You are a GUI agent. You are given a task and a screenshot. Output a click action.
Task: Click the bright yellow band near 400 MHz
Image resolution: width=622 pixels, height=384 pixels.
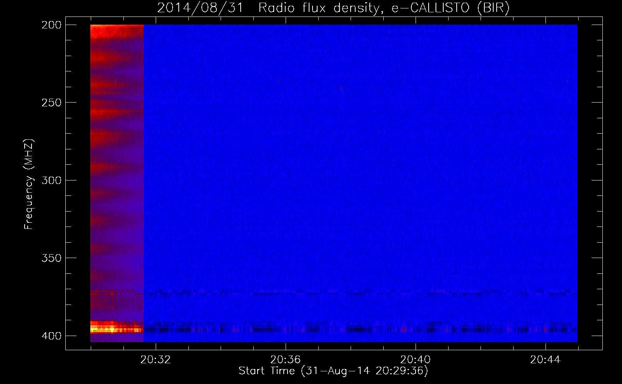coord(116,329)
